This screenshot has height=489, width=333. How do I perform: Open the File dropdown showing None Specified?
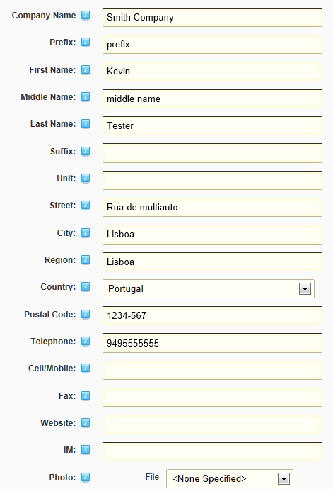[230, 478]
